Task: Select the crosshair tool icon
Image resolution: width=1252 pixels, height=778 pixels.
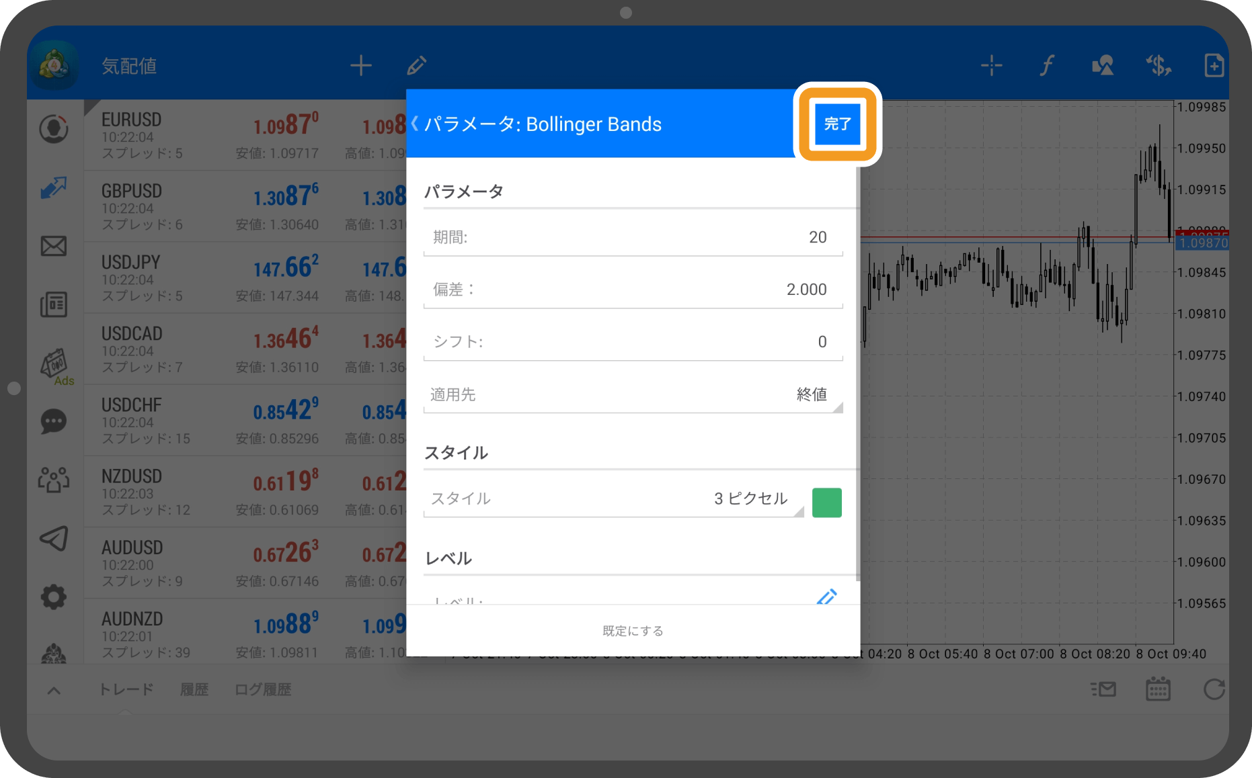Action: click(x=991, y=65)
